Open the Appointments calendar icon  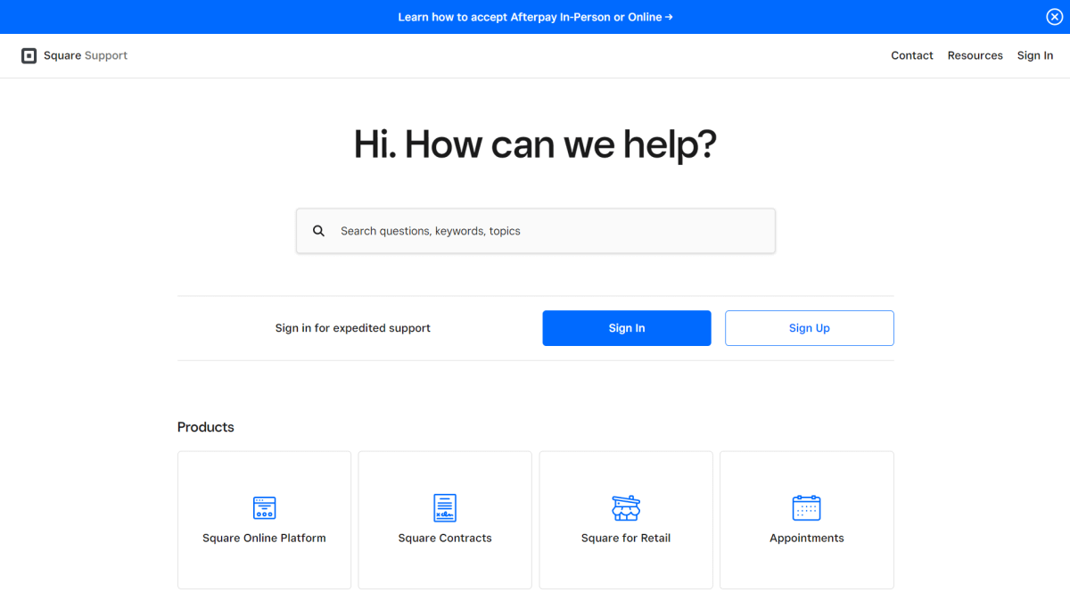pos(807,508)
